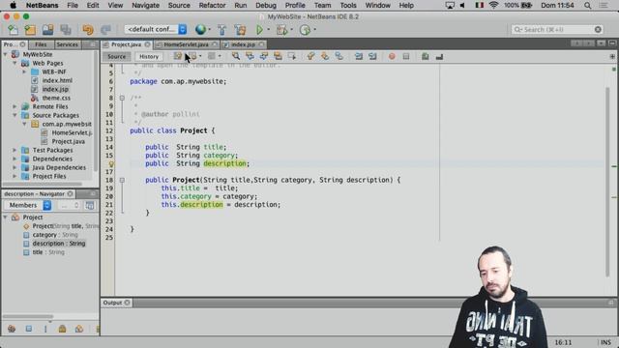Open the Profile Project dropdown arrow
Viewport: 619px width, 348px height.
coord(314,30)
